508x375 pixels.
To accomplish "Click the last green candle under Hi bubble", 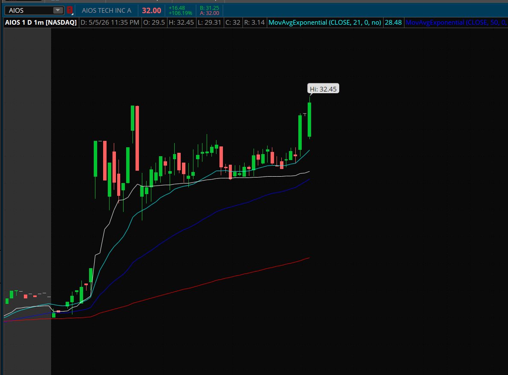I will (309, 119).
